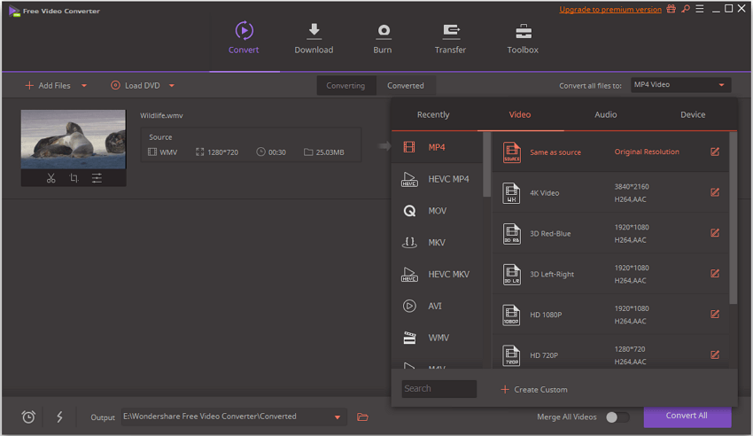
Task: Click the Load DVD button
Action: tap(136, 85)
